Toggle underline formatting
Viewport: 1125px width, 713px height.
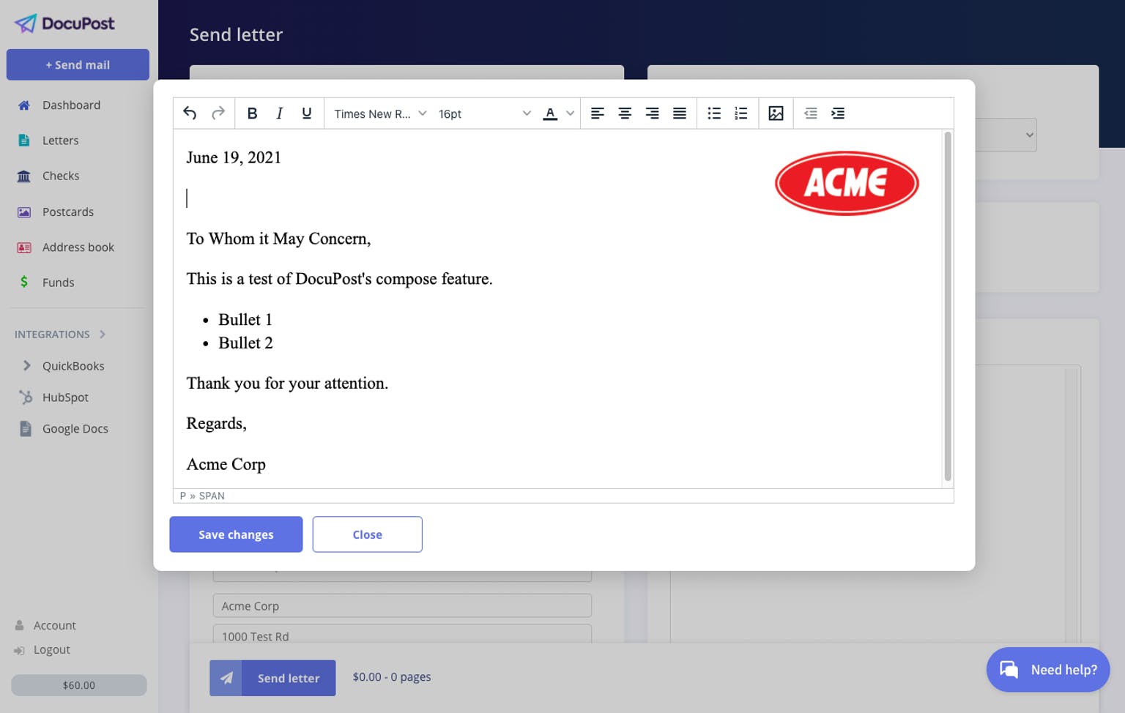click(x=306, y=113)
